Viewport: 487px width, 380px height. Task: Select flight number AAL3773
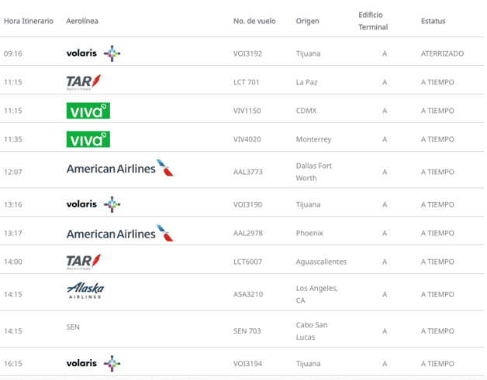pyautogui.click(x=247, y=172)
